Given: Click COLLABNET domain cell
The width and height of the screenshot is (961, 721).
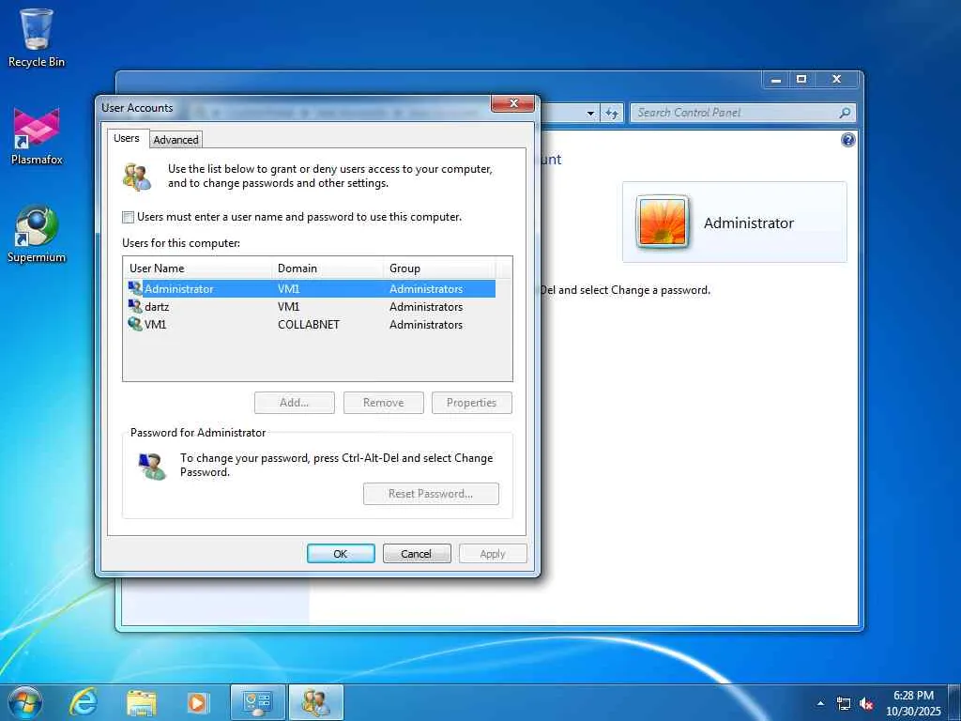Looking at the screenshot, I should pos(308,324).
